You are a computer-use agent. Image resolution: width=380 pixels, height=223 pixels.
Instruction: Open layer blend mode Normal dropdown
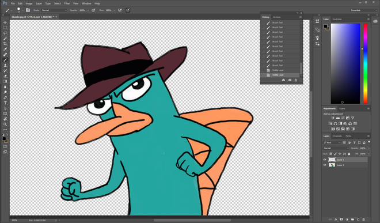coord(336,148)
